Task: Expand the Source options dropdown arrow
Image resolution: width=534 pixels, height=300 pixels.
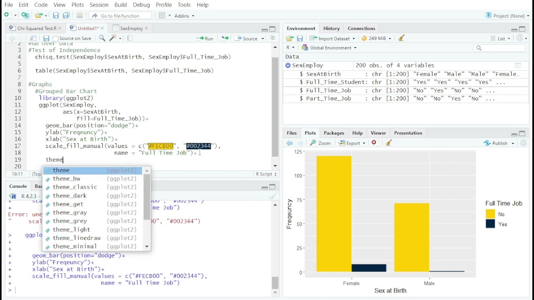Action: point(263,39)
